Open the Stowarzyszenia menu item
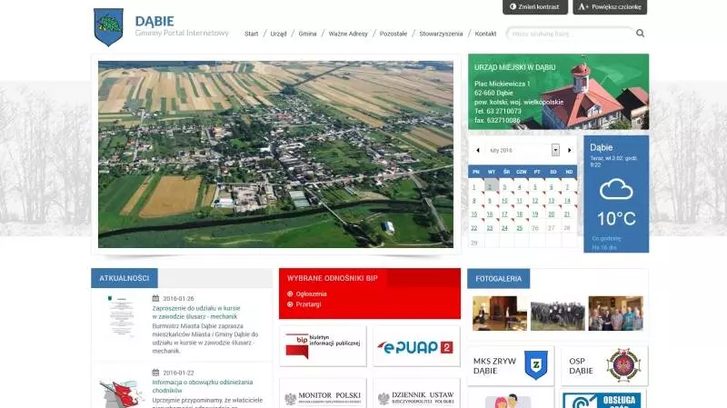727x408 pixels. pyautogui.click(x=441, y=34)
